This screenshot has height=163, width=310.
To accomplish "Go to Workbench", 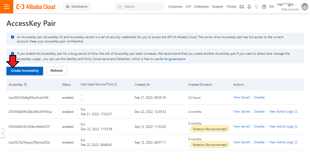I will pos(77,7).
